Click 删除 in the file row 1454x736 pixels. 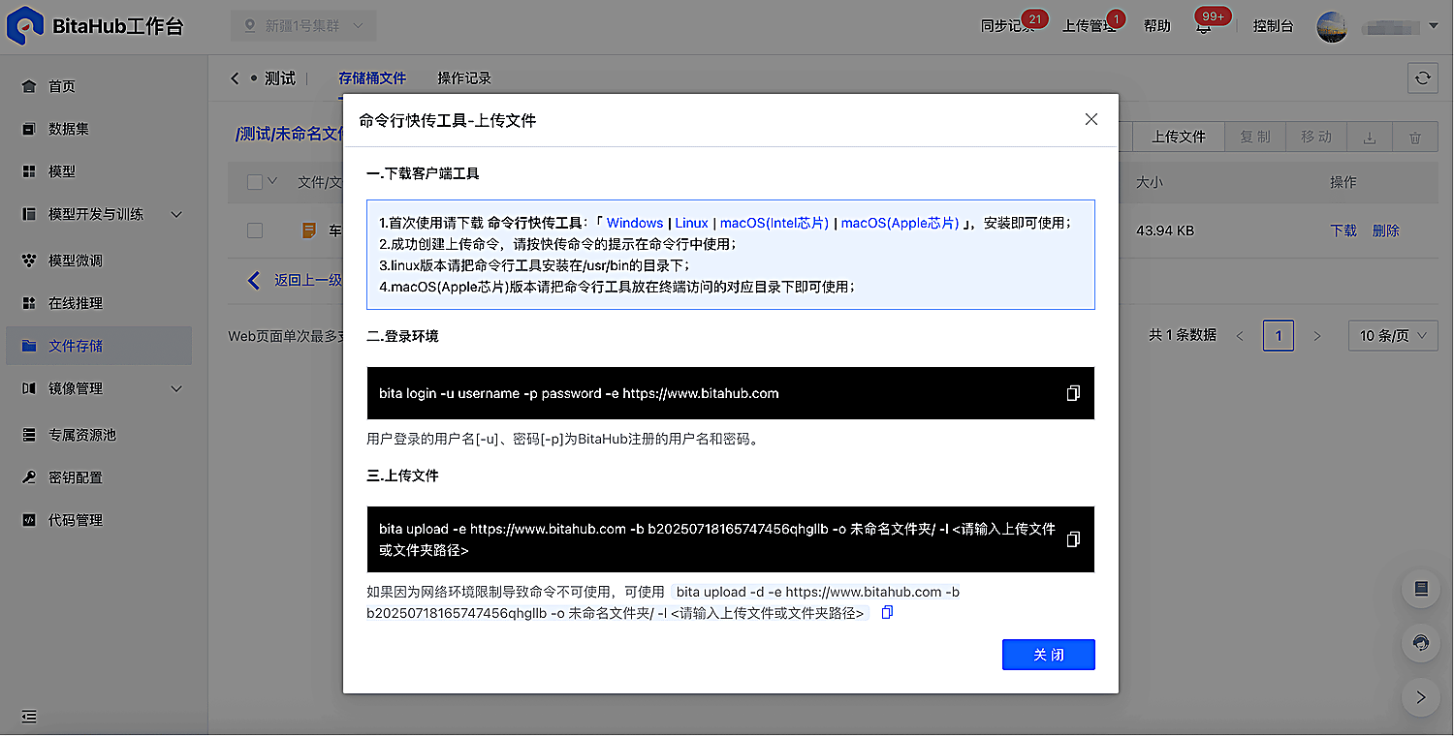point(1386,230)
